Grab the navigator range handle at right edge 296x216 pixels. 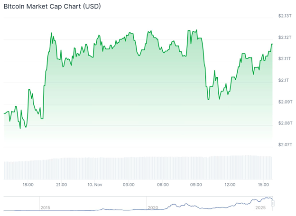tap(273, 203)
